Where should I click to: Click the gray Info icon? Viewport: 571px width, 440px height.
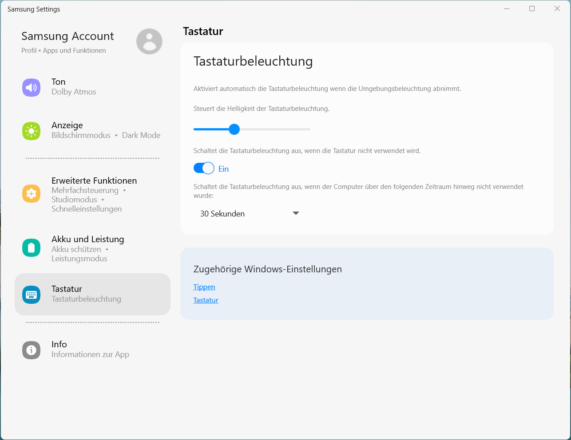pos(31,350)
